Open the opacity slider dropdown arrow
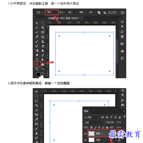 coord(124,122)
